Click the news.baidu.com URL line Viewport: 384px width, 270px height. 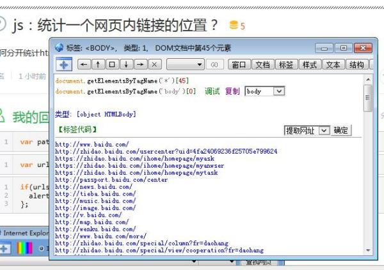pyautogui.click(x=93, y=187)
